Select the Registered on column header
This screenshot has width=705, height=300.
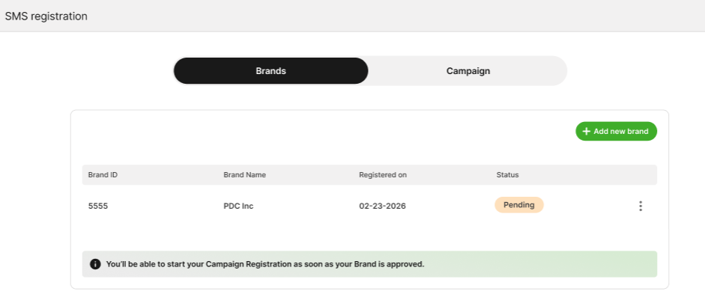pos(382,175)
